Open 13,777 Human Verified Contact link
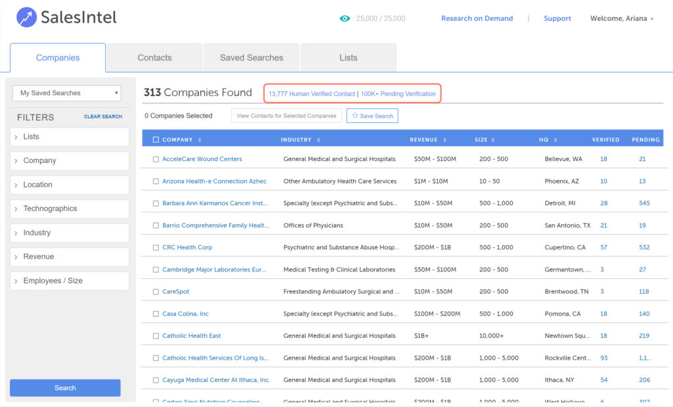 312,93
